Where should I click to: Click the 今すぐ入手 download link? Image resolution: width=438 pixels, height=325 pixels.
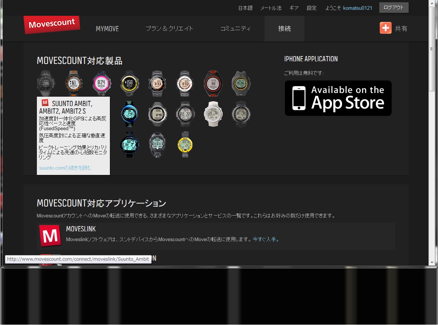click(265, 239)
